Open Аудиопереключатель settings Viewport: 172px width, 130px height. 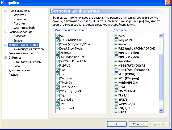(29, 49)
